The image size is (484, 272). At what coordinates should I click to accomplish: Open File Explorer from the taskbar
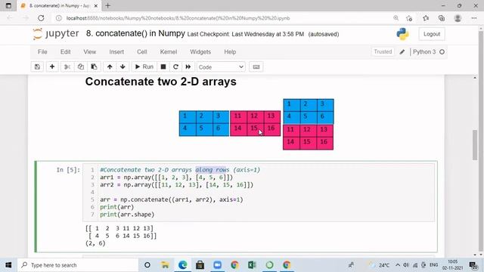click(x=165, y=265)
